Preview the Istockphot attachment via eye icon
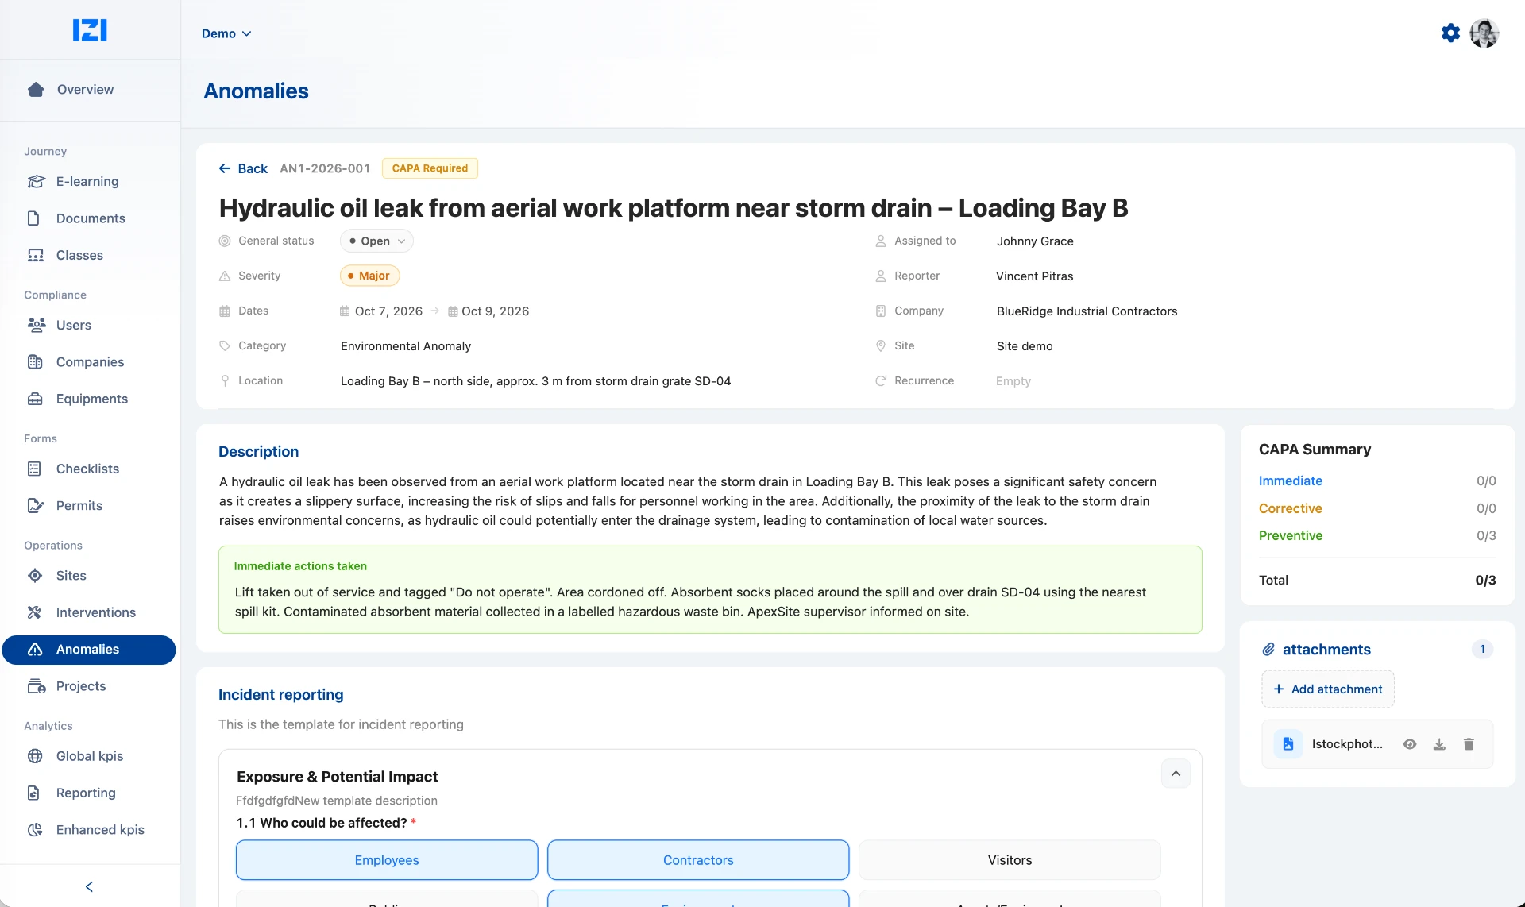1525x907 pixels. pyautogui.click(x=1410, y=744)
